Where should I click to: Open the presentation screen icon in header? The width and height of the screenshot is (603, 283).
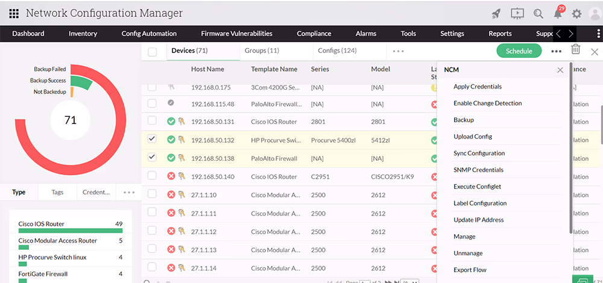pos(517,13)
